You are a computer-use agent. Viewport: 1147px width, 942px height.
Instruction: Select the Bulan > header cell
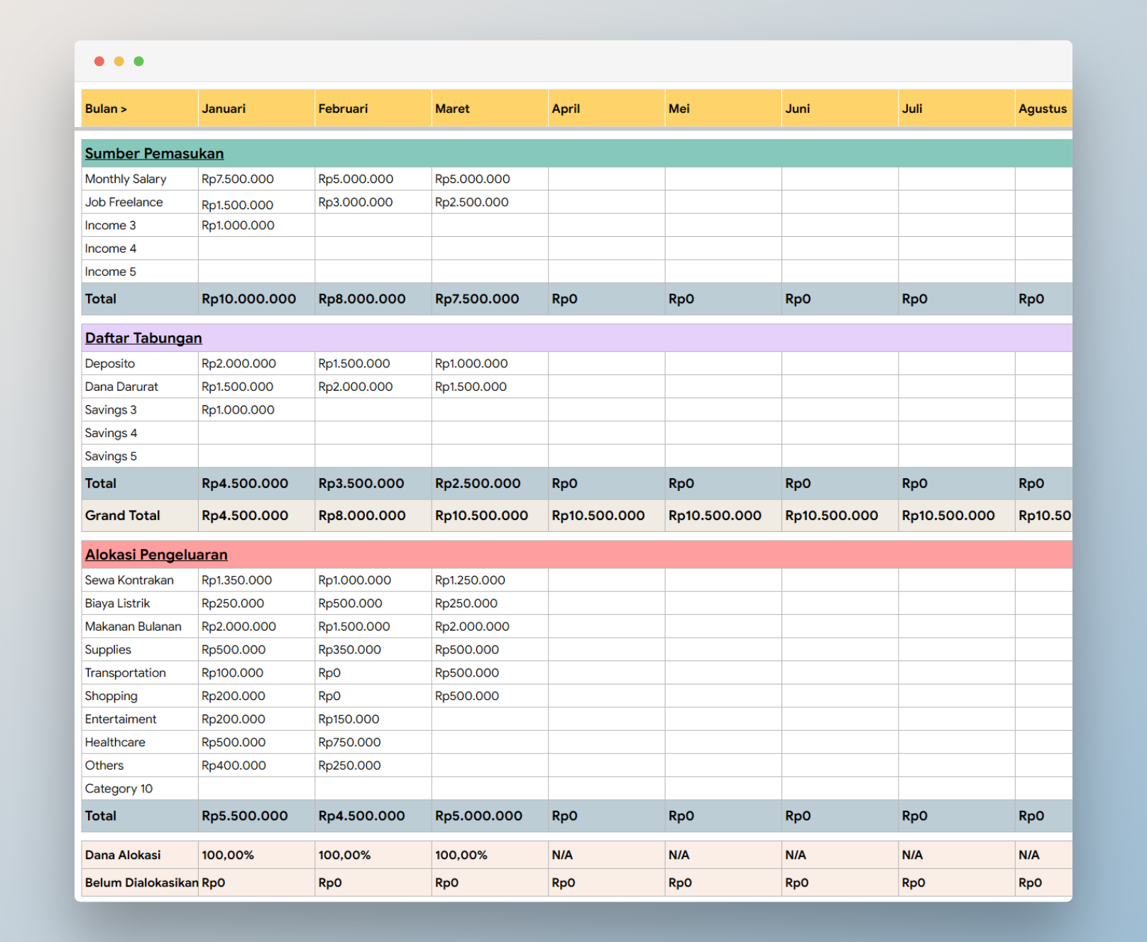(x=139, y=109)
